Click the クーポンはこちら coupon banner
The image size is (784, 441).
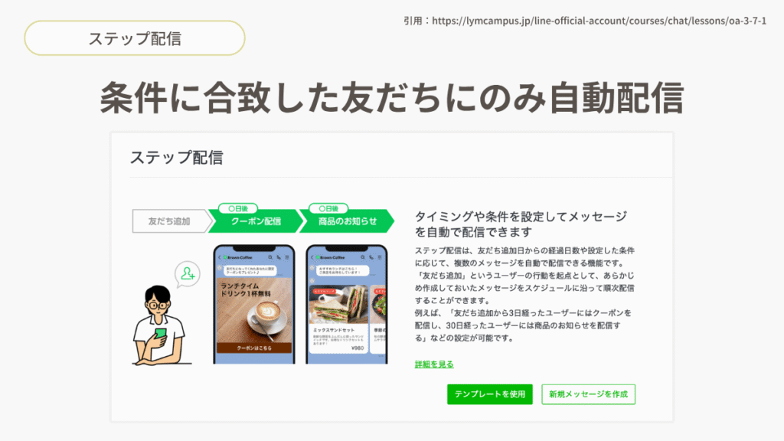[254, 348]
